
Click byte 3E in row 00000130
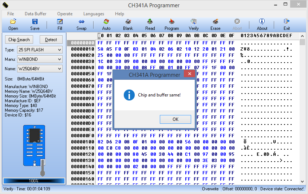click(x=205, y=161)
